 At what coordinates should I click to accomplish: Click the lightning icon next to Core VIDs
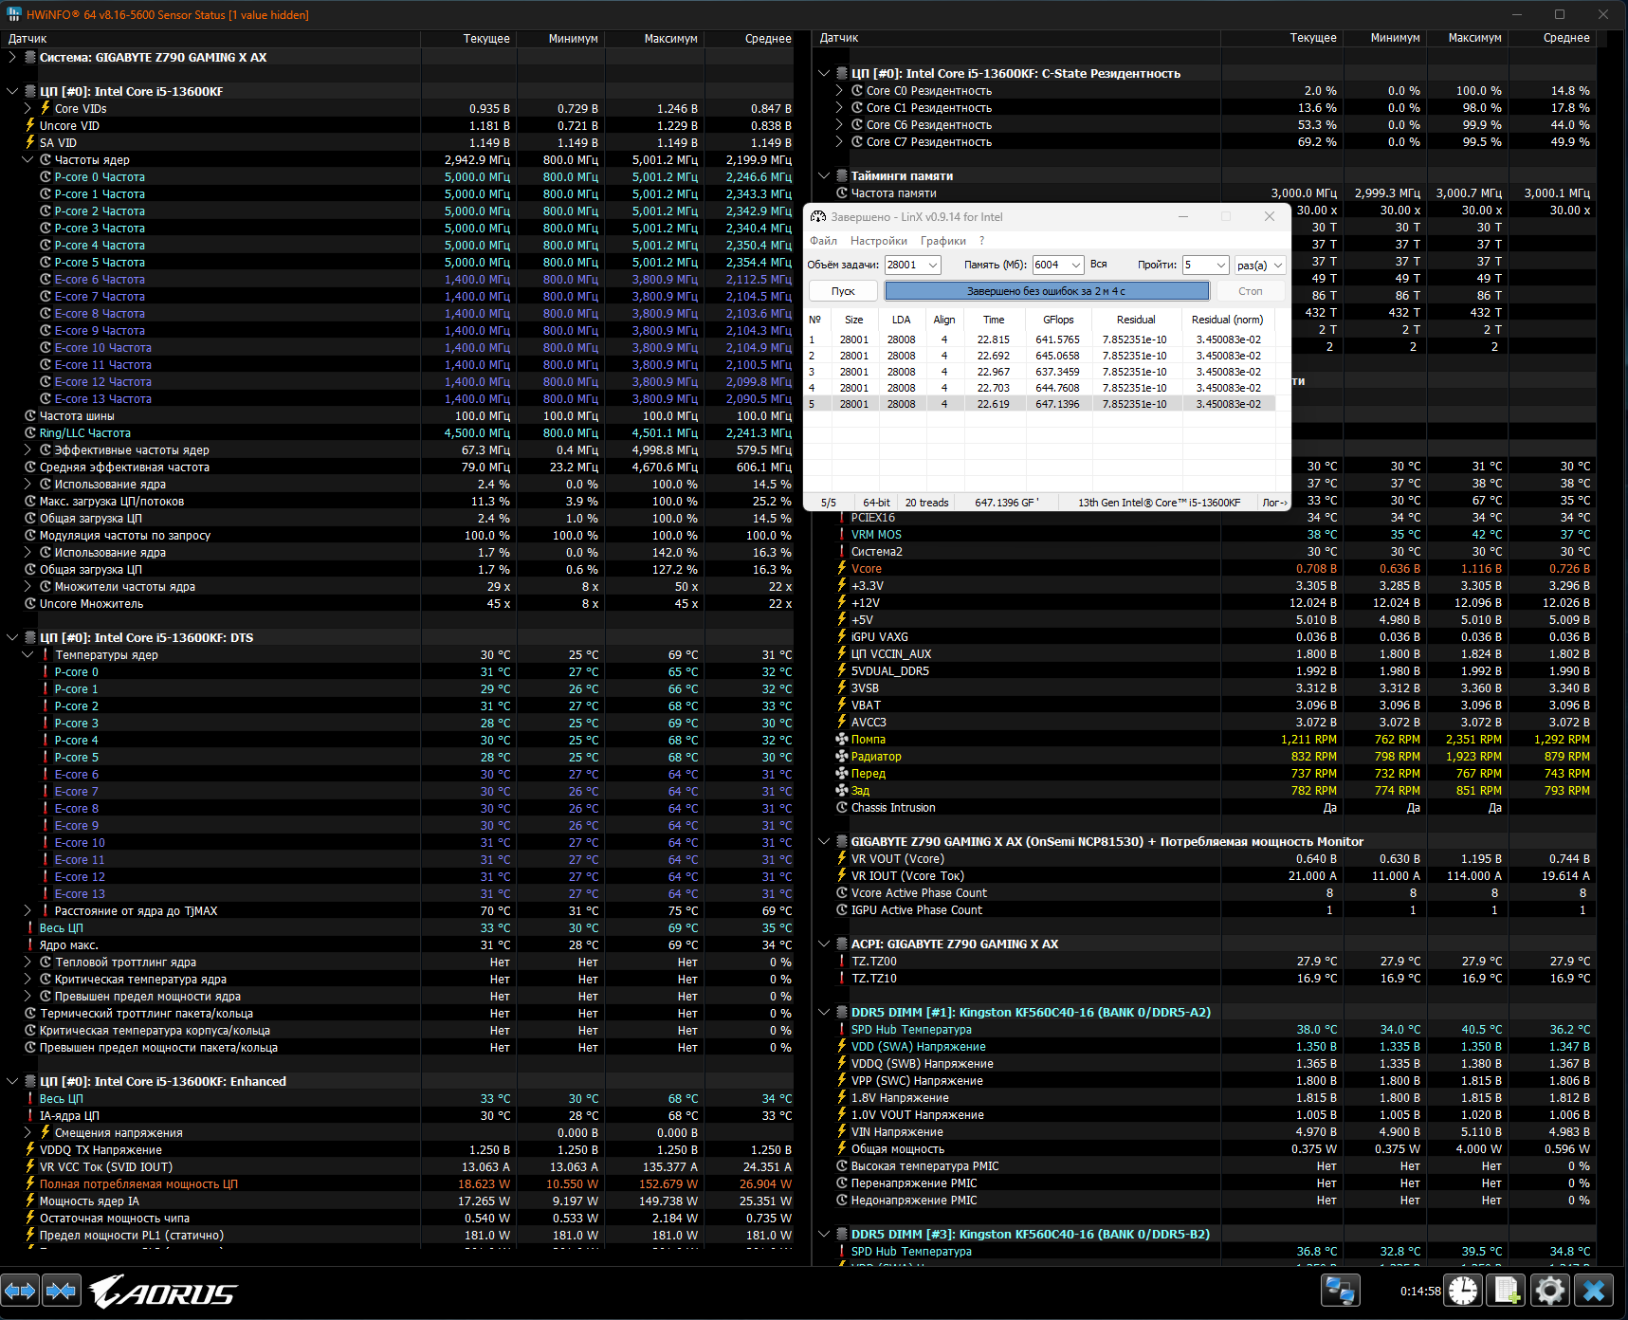(x=46, y=108)
